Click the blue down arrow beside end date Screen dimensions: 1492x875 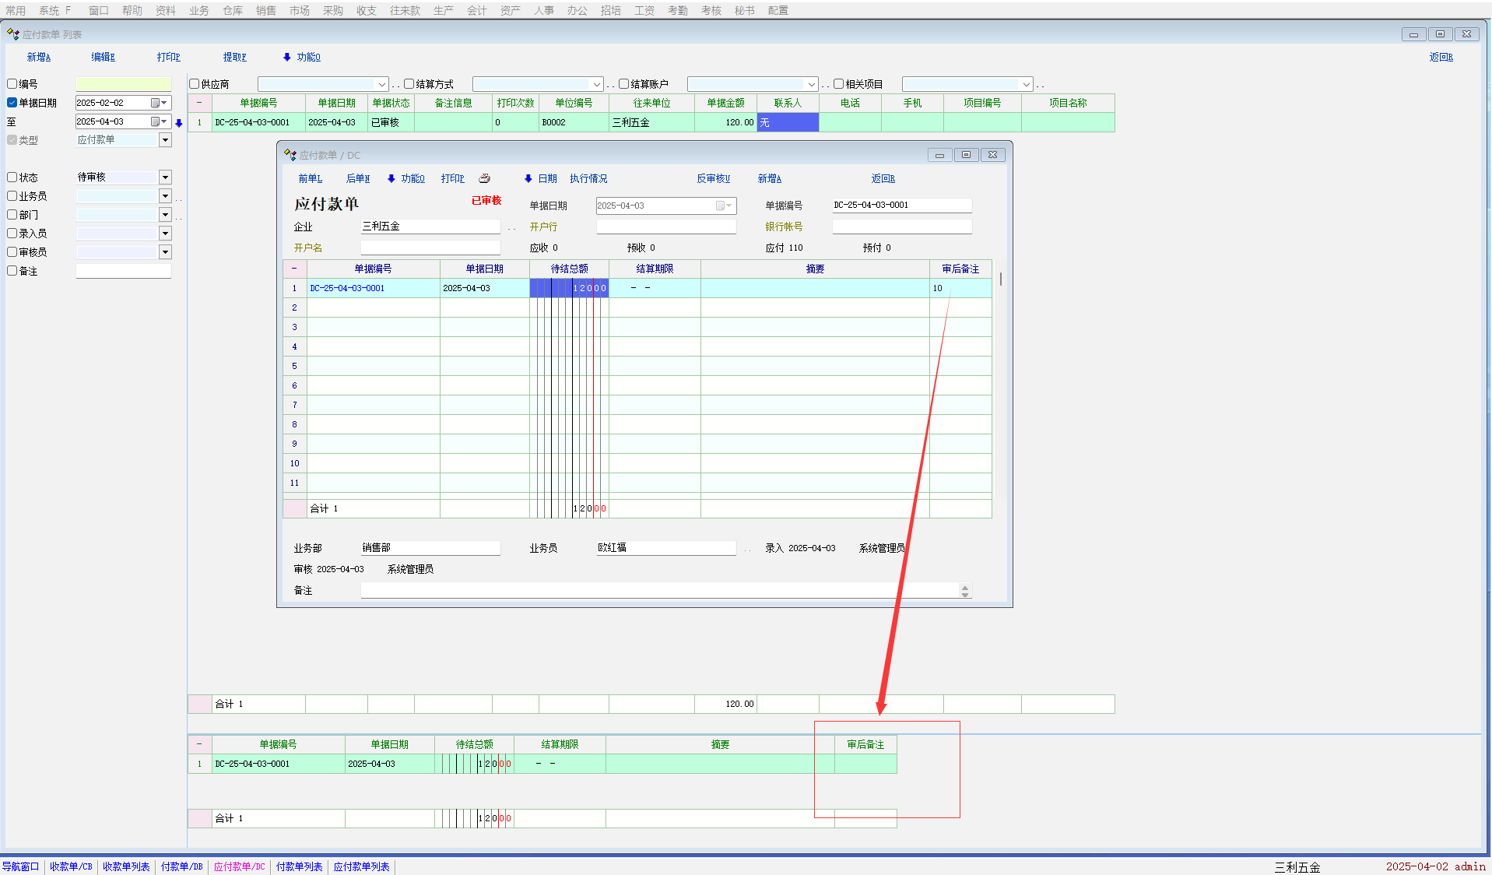click(x=179, y=123)
